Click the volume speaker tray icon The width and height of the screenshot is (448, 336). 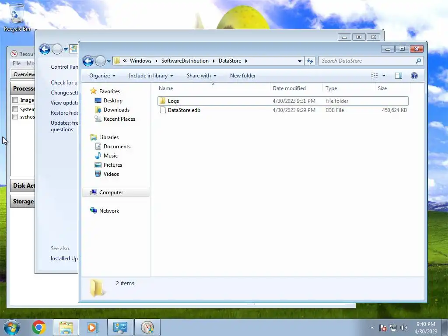pos(404,328)
